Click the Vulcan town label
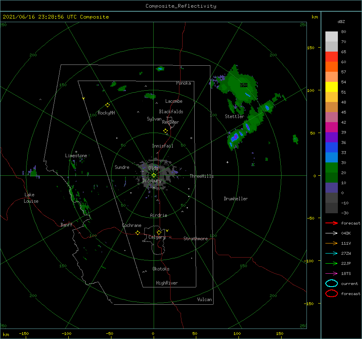Screen dimensions: 362x339 pyautogui.click(x=204, y=299)
